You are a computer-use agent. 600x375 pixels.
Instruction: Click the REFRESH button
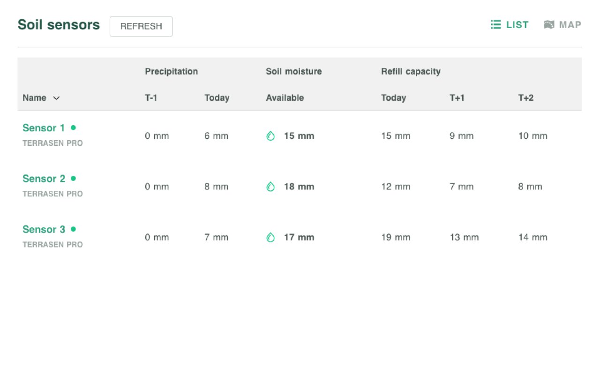[x=141, y=26]
